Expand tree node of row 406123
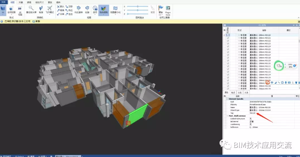The image size is (300, 157). click(239, 44)
